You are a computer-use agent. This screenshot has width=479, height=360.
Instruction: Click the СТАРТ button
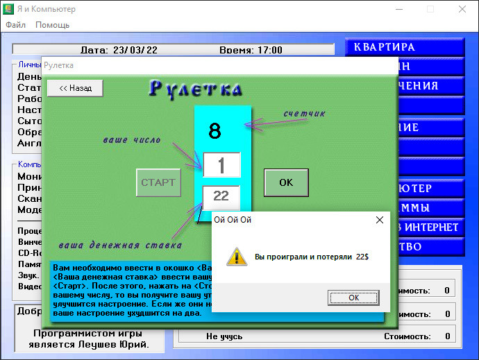[x=158, y=182]
